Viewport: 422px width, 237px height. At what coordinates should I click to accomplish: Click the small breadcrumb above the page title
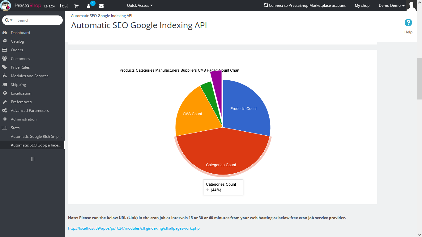pos(102,15)
